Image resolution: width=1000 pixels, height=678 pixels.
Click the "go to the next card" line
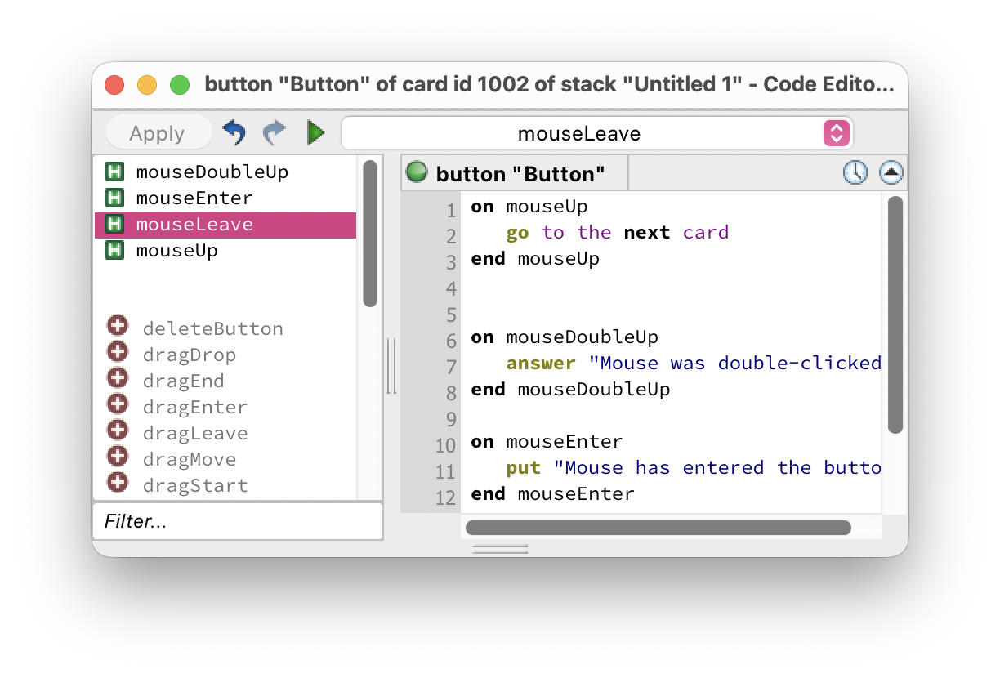point(618,233)
